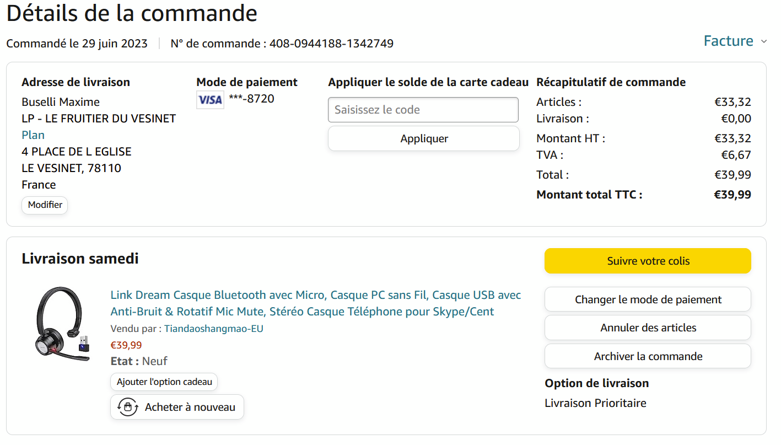Click Acheter à nouveau button
The width and height of the screenshot is (781, 445).
[x=177, y=408]
